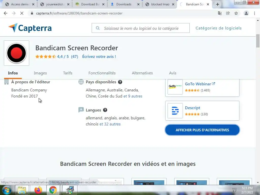
Task: Focus the software name search field
Action: [141, 28]
